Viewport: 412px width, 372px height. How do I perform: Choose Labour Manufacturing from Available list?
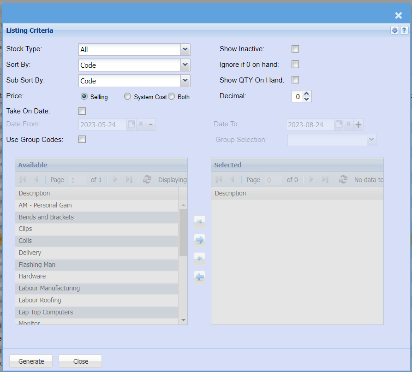(49, 288)
